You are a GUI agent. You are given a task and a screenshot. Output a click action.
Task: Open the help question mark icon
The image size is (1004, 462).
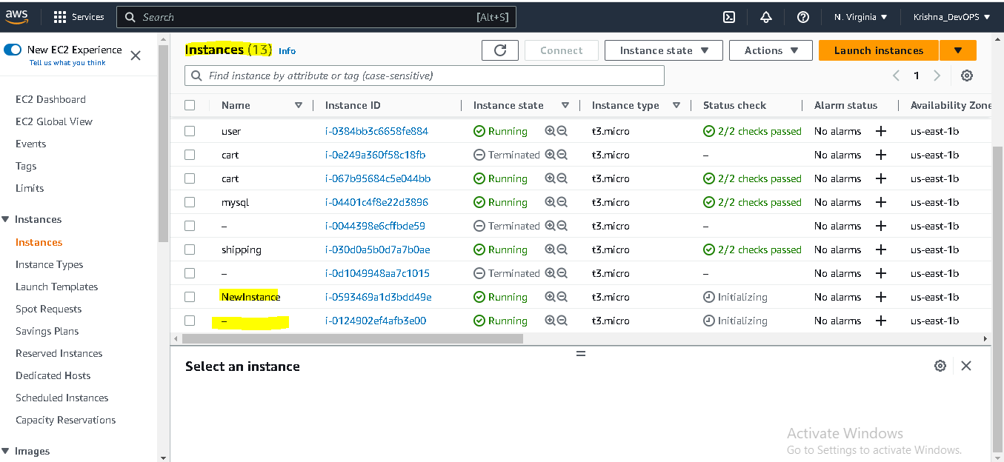(803, 16)
